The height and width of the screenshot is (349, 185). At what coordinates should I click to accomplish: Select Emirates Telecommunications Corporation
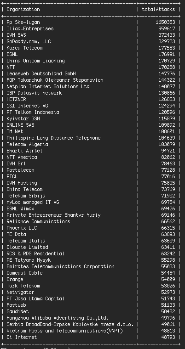coord(60,267)
